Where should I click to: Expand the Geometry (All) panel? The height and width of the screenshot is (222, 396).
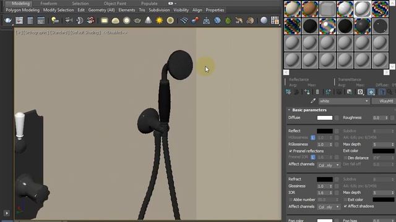tap(101, 10)
